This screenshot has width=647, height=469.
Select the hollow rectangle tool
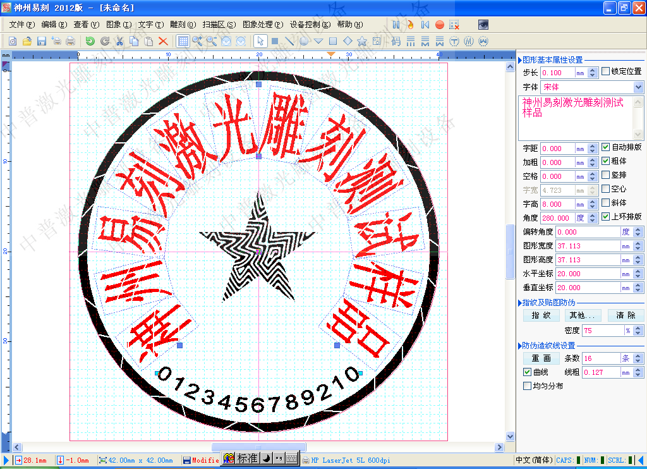coord(333,41)
